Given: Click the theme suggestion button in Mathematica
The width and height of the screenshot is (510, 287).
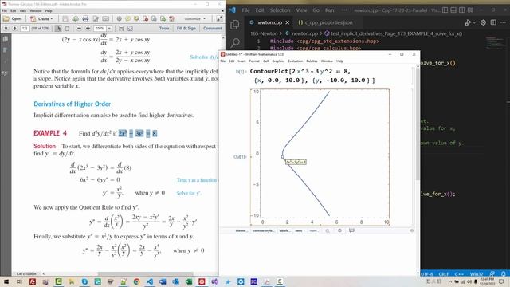Looking at the screenshot, I should (241, 230).
